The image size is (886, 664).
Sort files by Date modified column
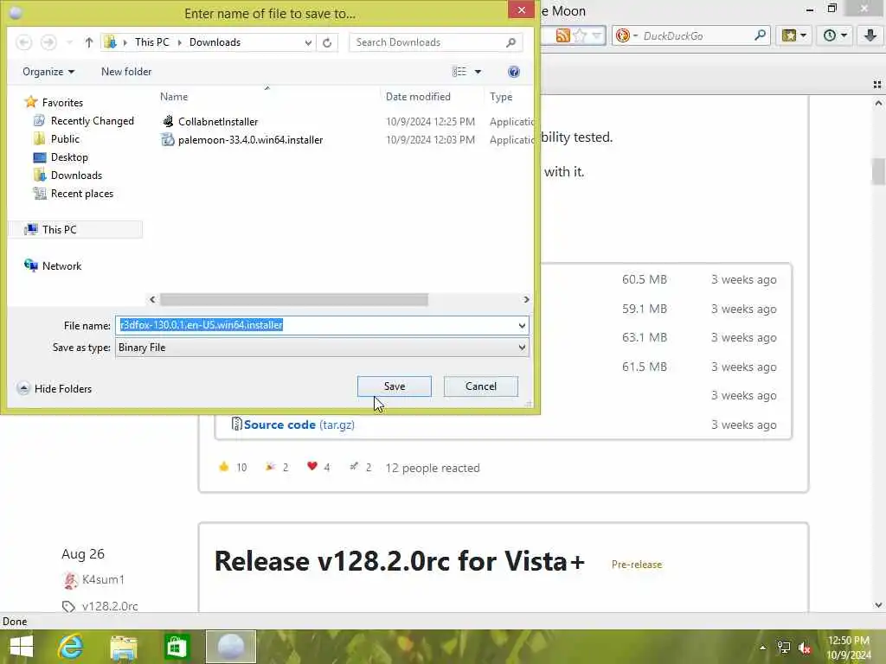pyautogui.click(x=418, y=97)
